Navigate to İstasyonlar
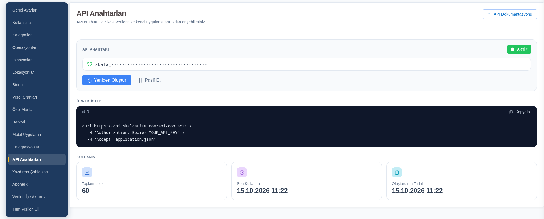The width and height of the screenshot is (544, 219). coord(37,60)
